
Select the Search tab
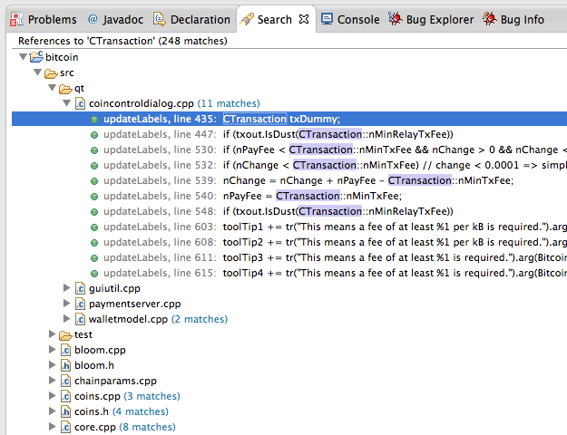pyautogui.click(x=274, y=19)
